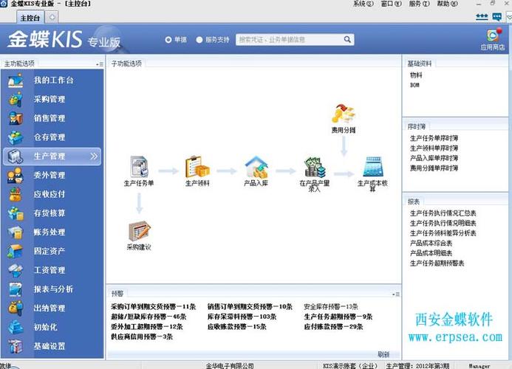Open BOM under 基础资料
Viewport: 512px width, 369px height.
414,85
